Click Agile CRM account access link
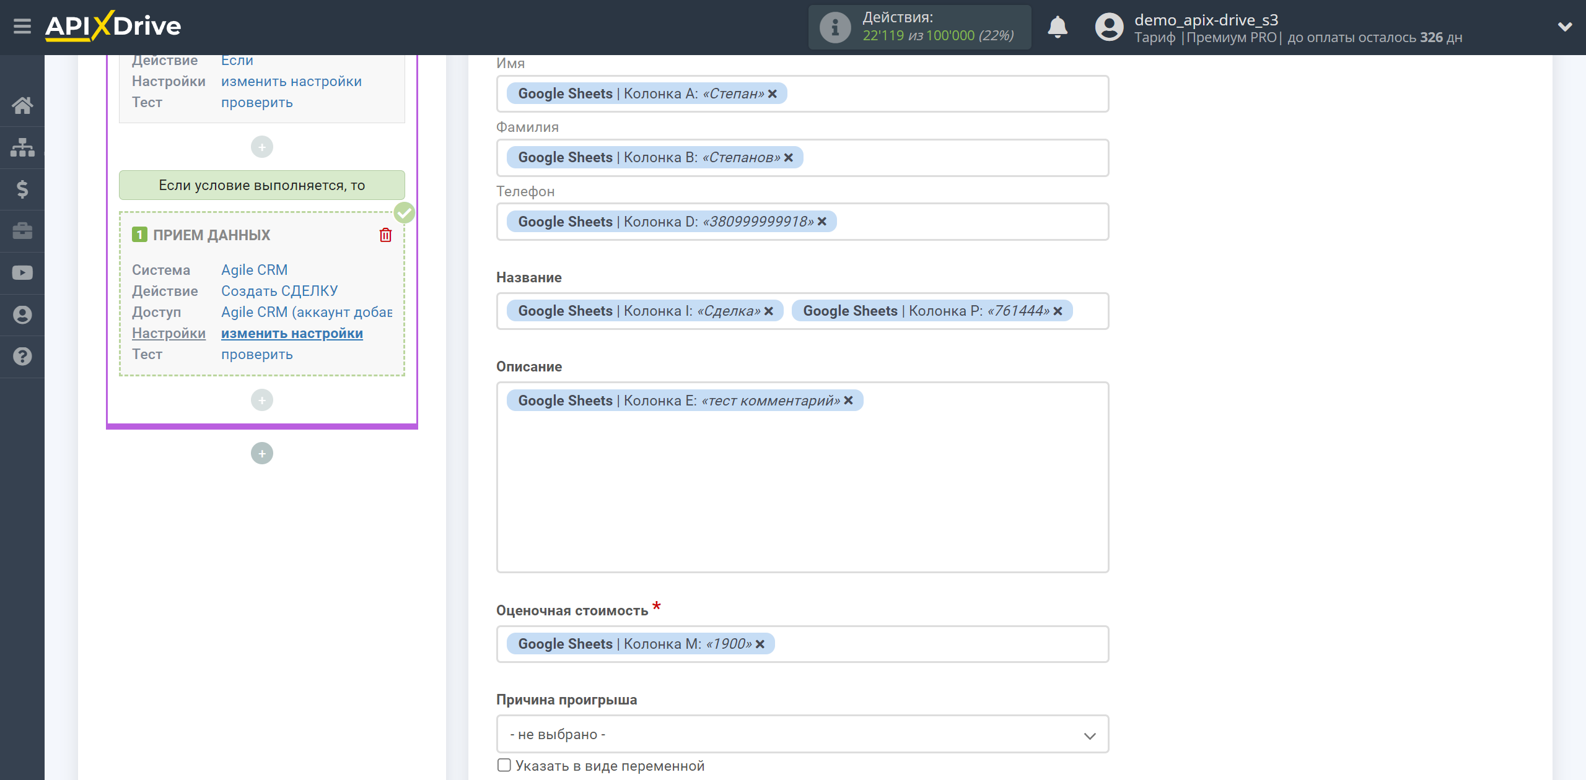 point(307,312)
